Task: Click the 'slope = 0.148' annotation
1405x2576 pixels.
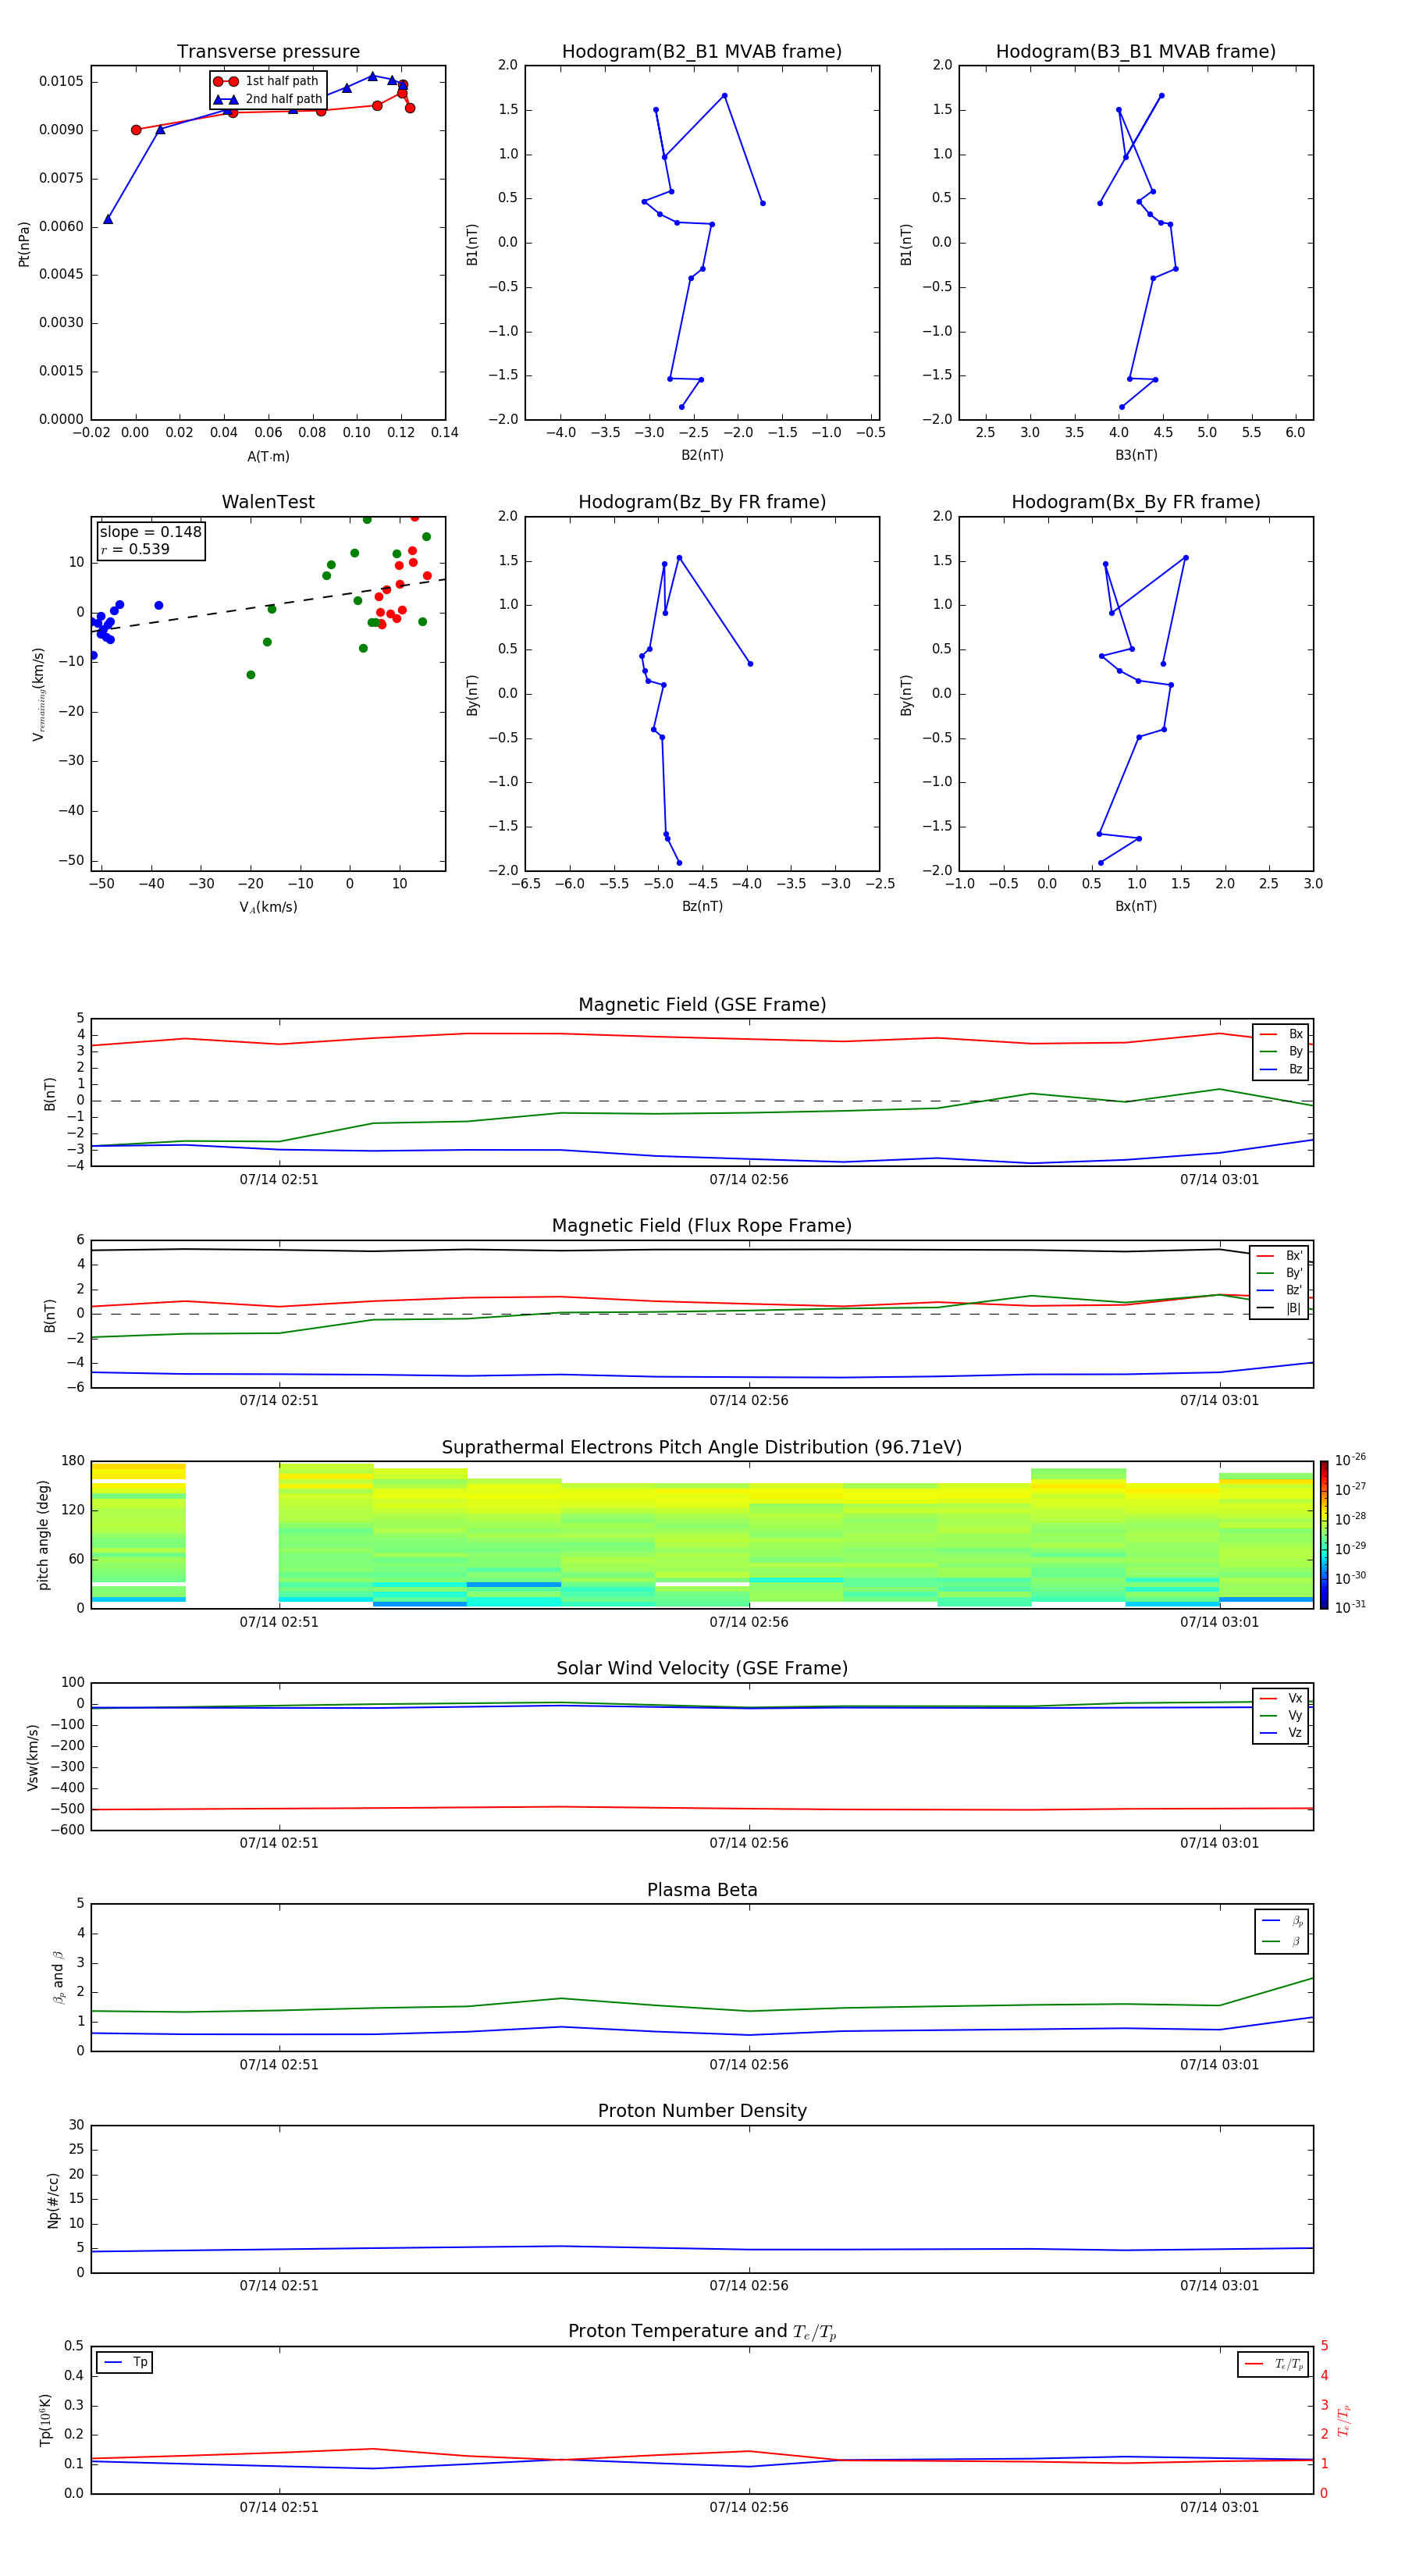Action: (x=150, y=532)
